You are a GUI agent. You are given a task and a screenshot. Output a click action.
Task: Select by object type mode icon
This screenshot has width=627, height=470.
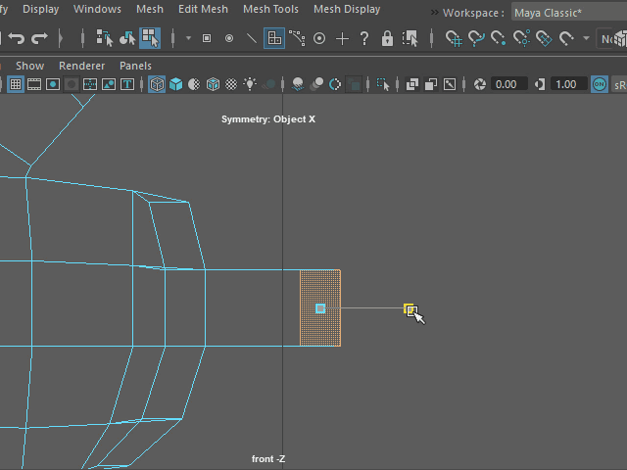coord(127,39)
